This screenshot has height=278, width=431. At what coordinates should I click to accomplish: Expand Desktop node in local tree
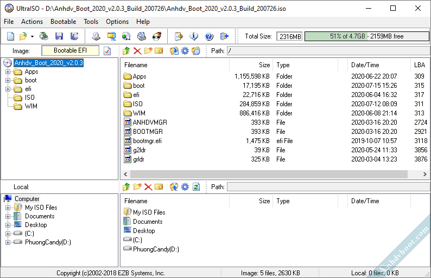pyautogui.click(x=8, y=225)
